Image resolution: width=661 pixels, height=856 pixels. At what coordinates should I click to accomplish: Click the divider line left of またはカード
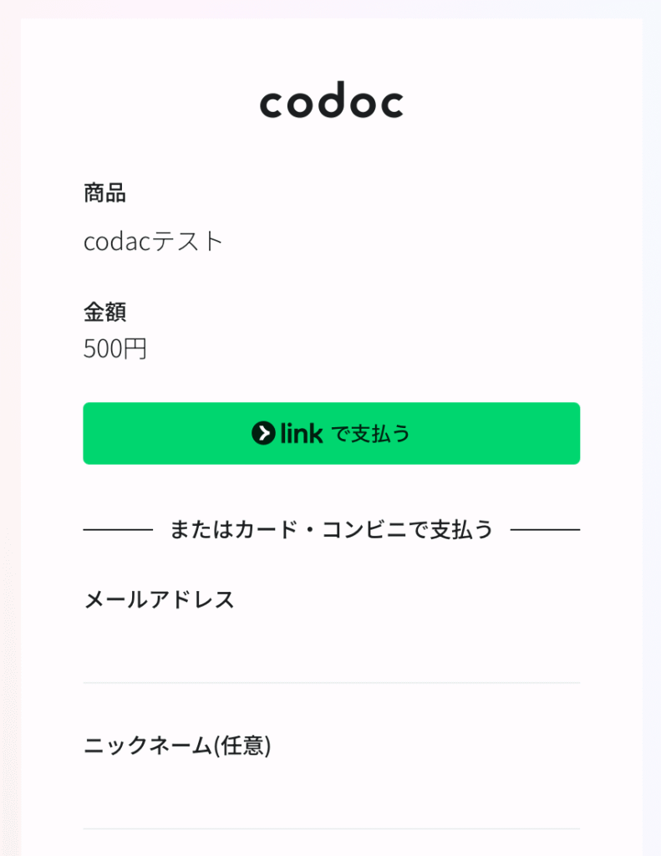coord(118,529)
